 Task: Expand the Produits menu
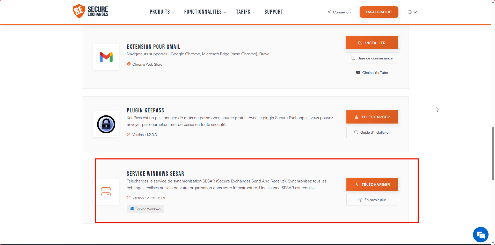click(x=162, y=12)
